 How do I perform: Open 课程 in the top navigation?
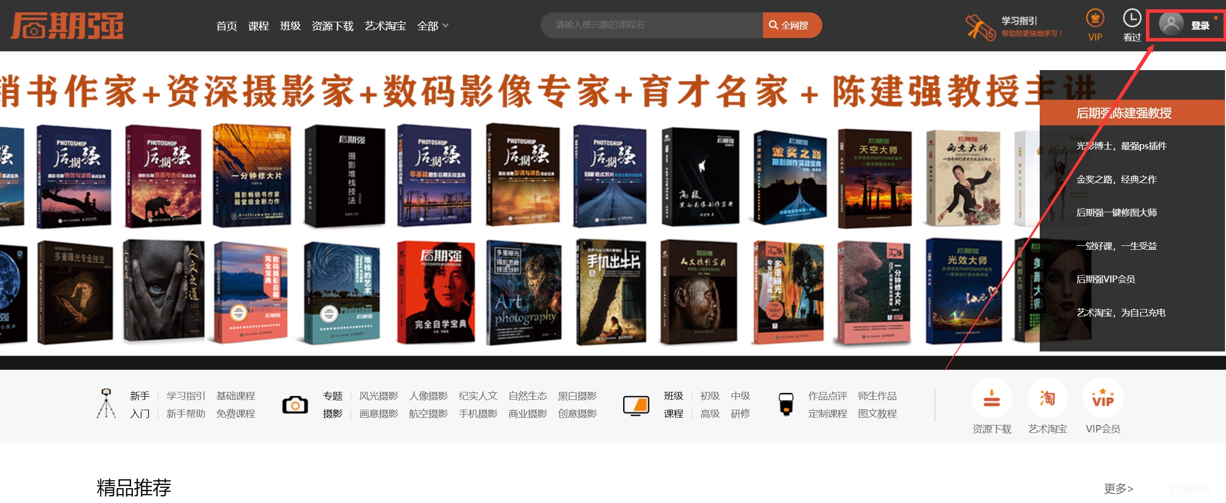coord(258,26)
